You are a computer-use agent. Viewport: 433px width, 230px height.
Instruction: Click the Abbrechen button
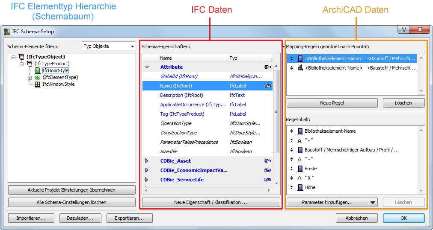(x=356, y=218)
